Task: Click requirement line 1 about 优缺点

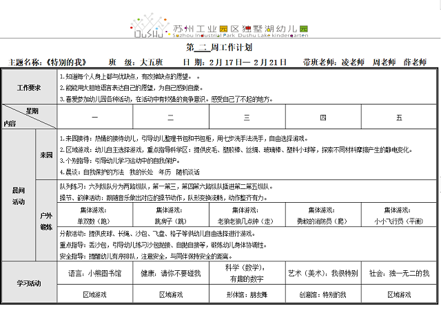Action: pyautogui.click(x=130, y=76)
